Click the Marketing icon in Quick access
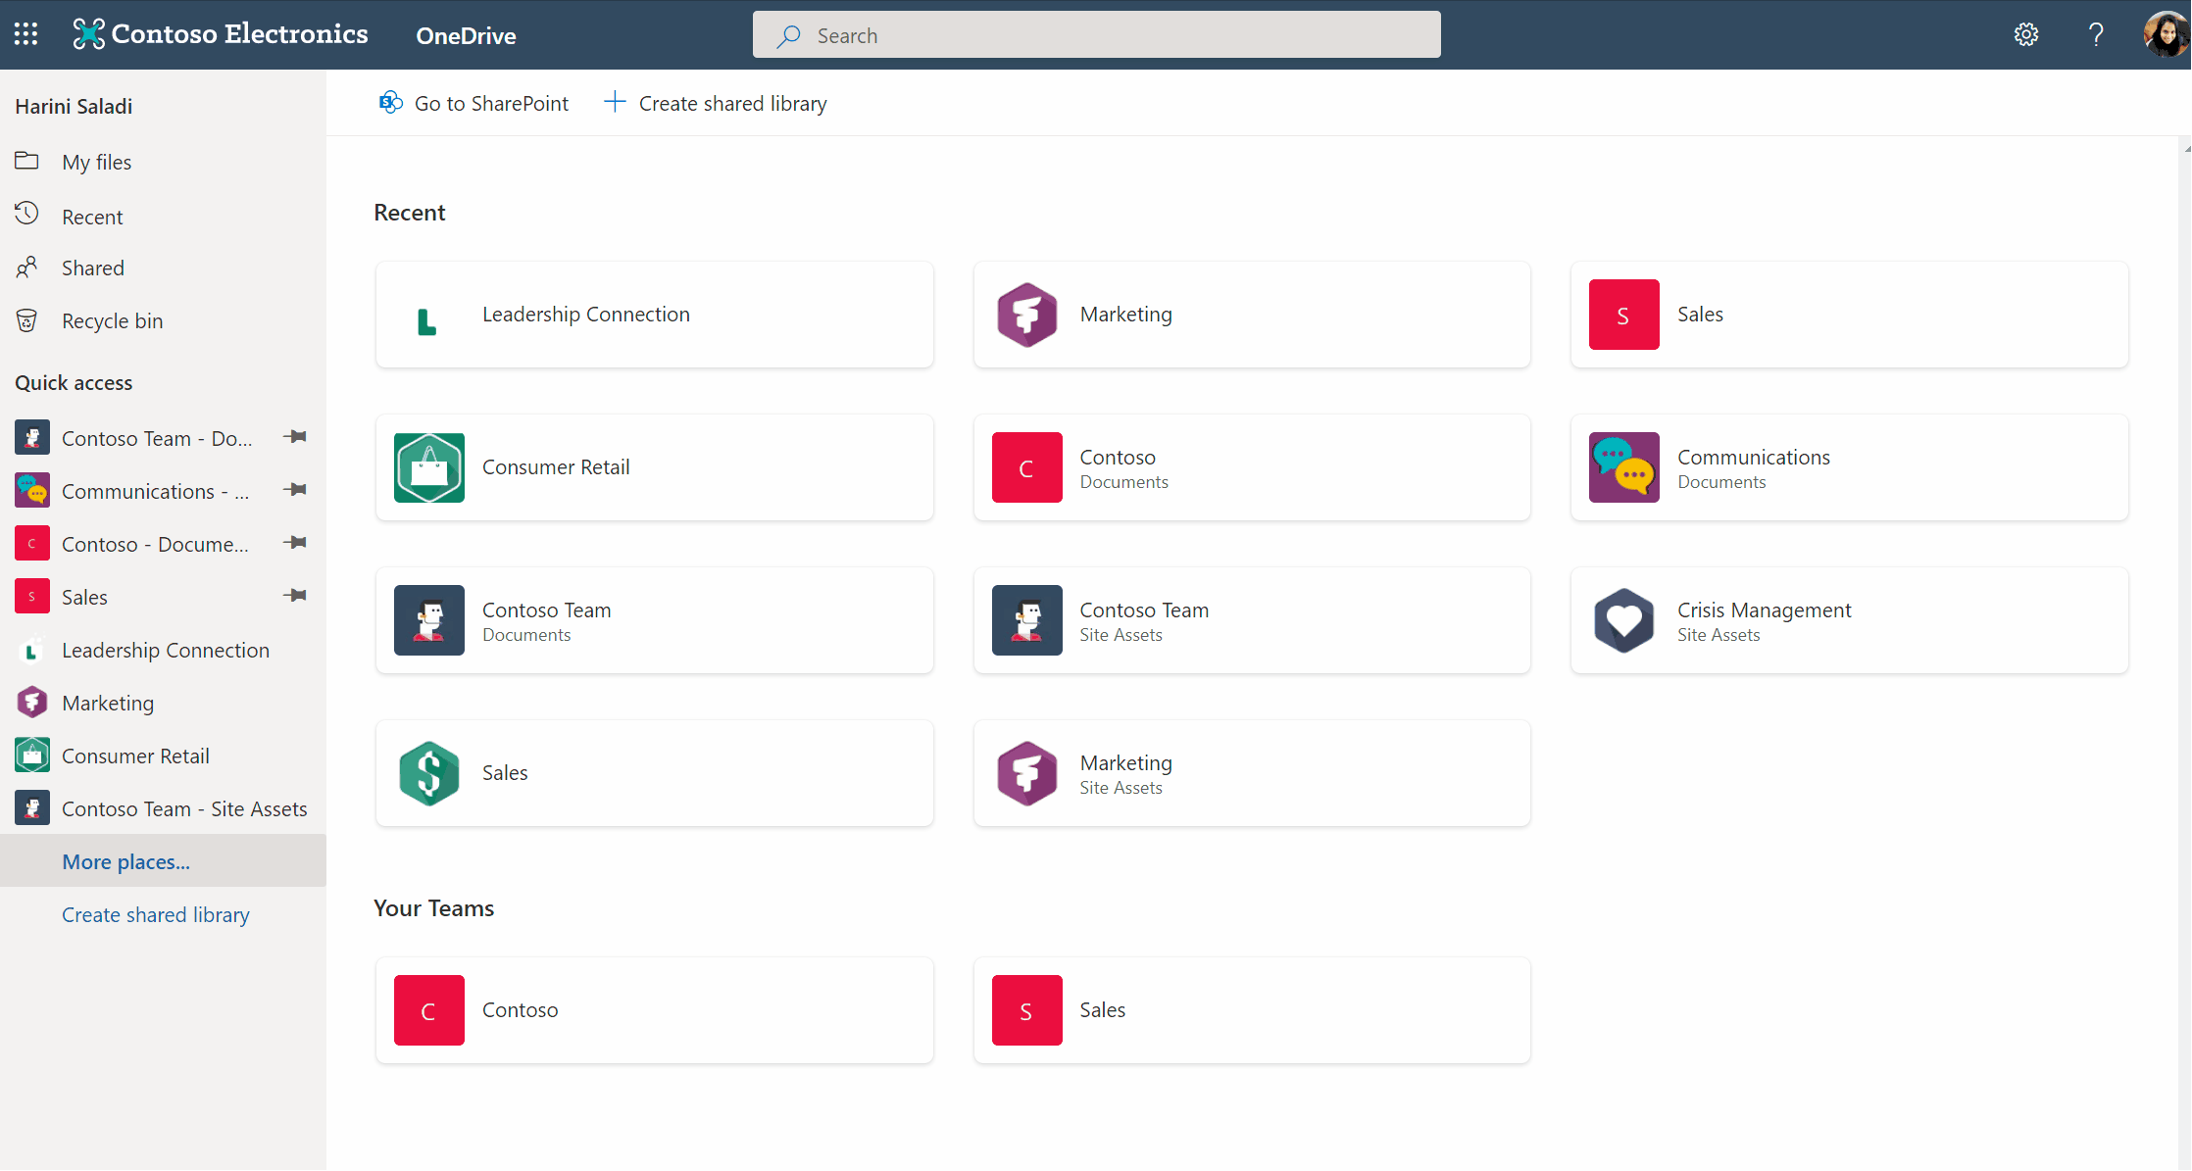 pos(32,702)
